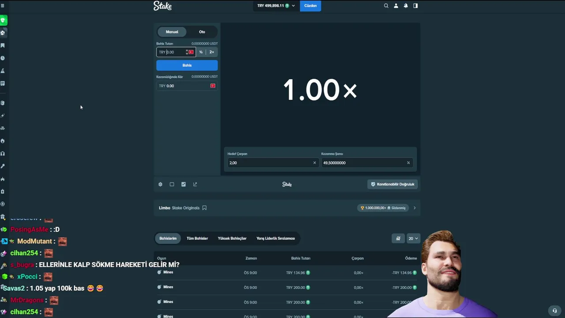Open game settings gear icon below the bet panel
The image size is (565, 318).
[160, 184]
